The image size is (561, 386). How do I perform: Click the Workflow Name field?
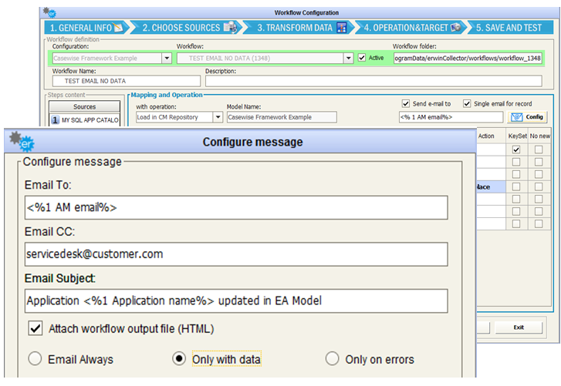[127, 81]
